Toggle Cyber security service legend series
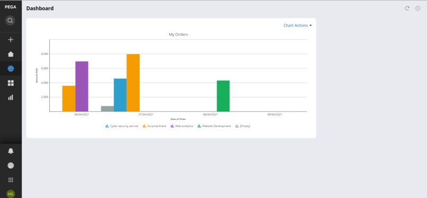 (x=122, y=126)
